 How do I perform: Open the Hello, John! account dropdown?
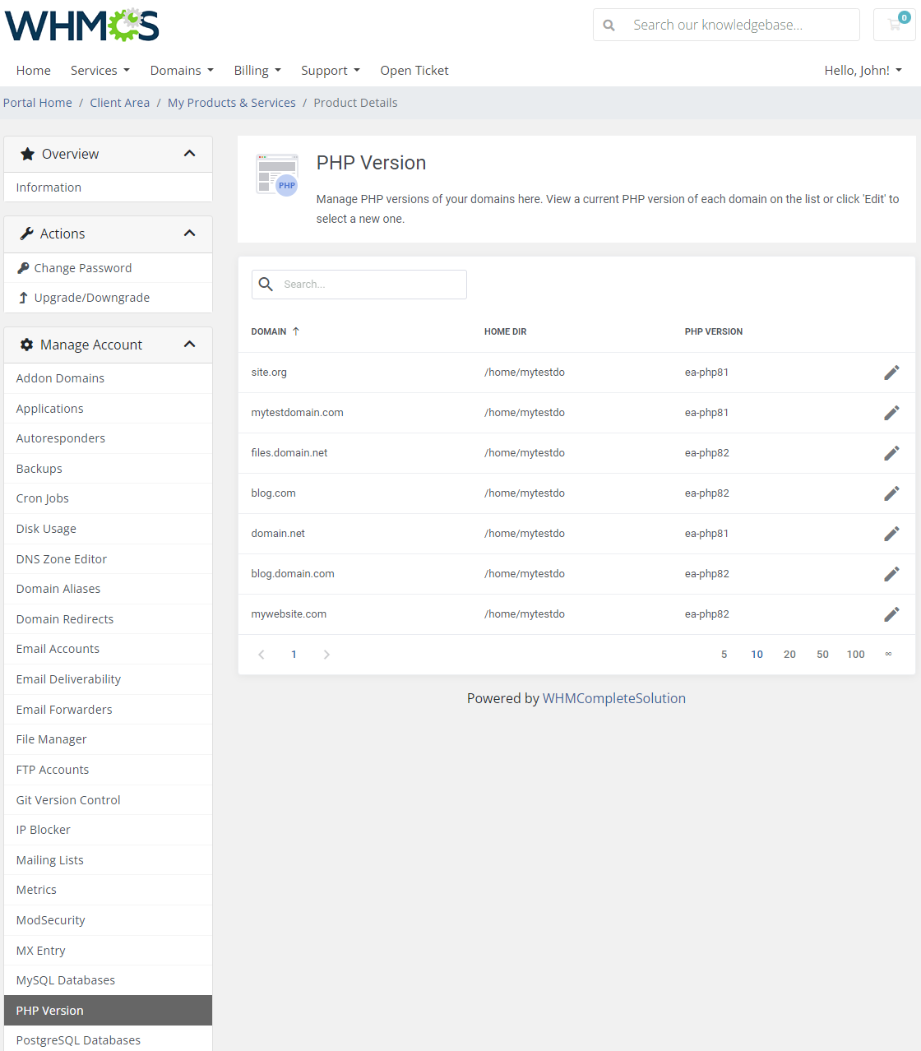pyautogui.click(x=863, y=71)
